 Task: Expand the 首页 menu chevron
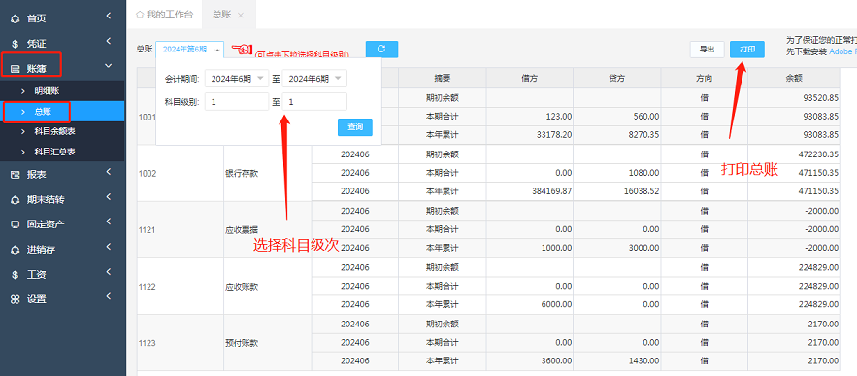pos(109,17)
